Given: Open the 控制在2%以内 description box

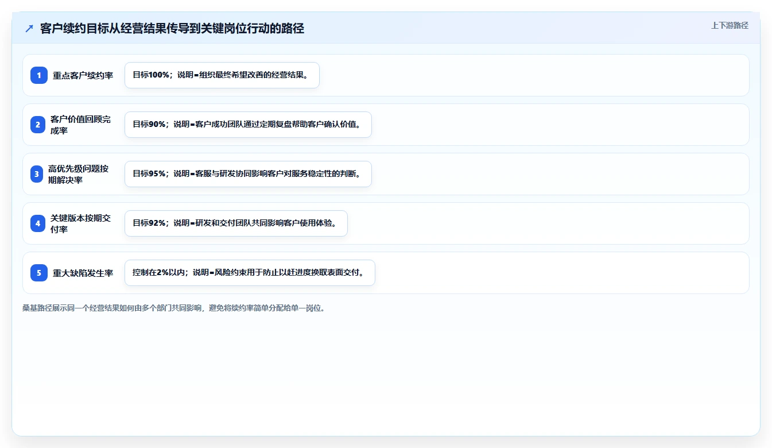Looking at the screenshot, I should pyautogui.click(x=250, y=273).
